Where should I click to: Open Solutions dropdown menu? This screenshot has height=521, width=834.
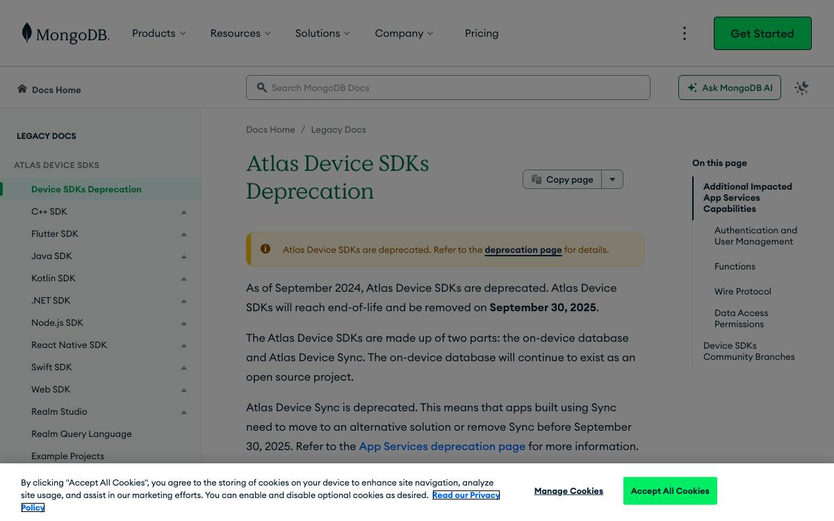pos(322,33)
